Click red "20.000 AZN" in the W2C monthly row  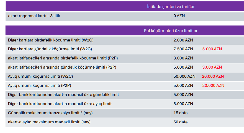click(x=213, y=76)
